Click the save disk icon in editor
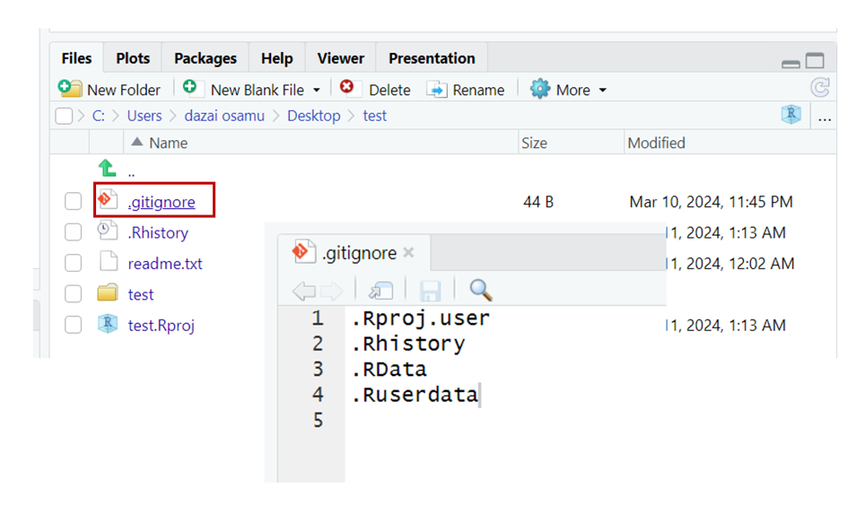Image resolution: width=865 pixels, height=515 pixels. pyautogui.click(x=431, y=290)
